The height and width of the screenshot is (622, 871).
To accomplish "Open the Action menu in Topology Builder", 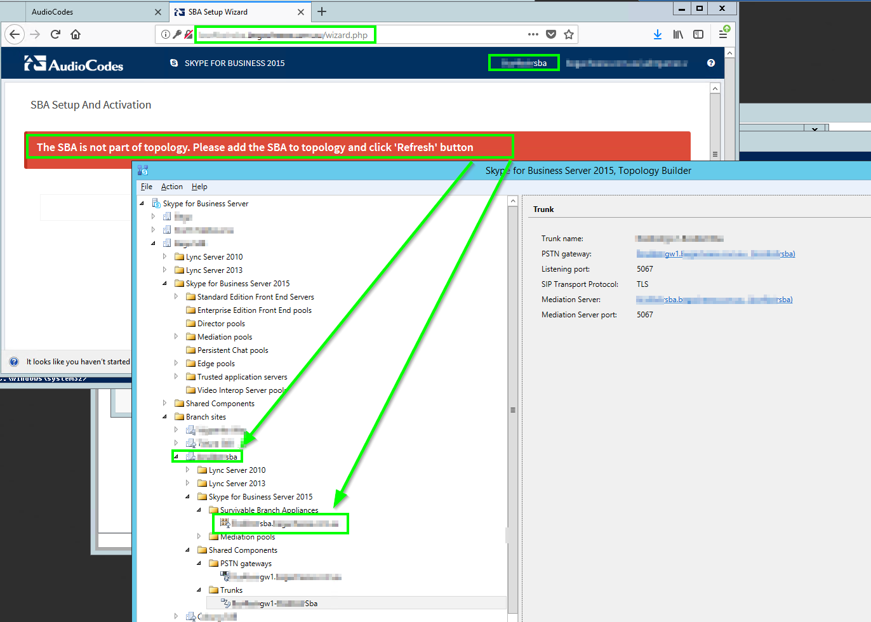I will click(x=172, y=187).
